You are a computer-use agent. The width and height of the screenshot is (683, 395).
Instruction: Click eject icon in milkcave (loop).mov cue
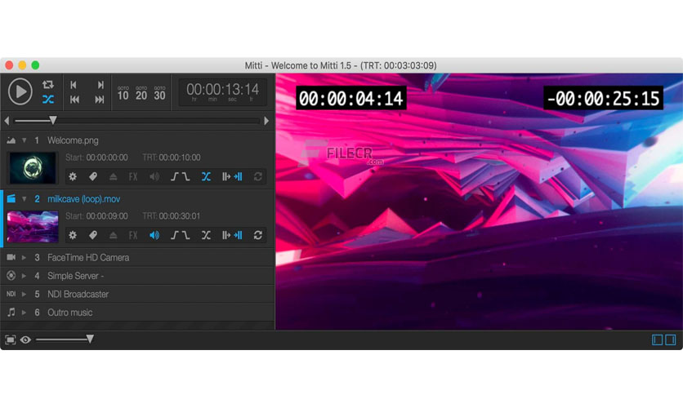click(x=113, y=235)
